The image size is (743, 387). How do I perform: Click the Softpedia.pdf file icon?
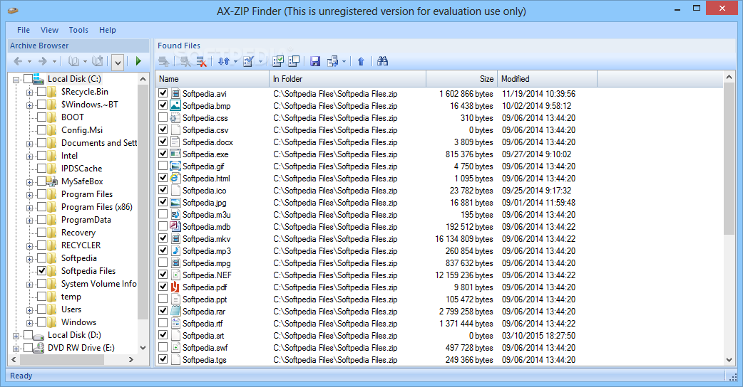(175, 287)
